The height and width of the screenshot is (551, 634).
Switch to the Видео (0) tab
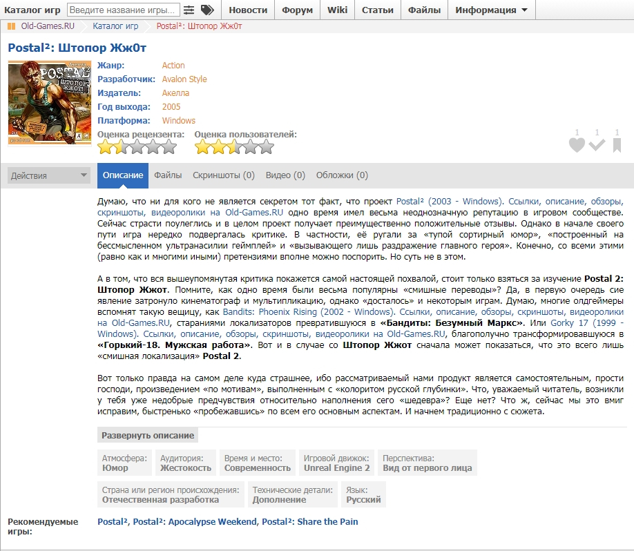285,175
